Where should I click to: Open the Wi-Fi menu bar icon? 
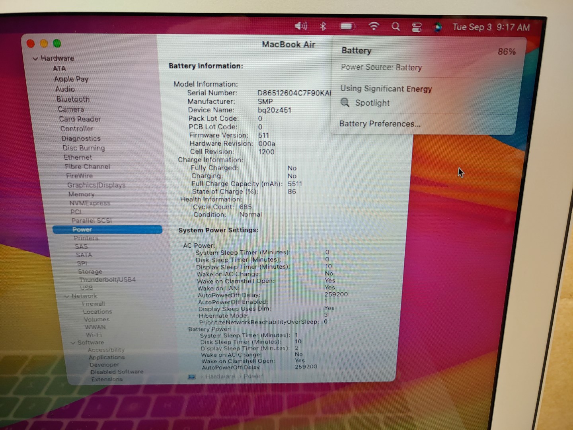coord(374,26)
